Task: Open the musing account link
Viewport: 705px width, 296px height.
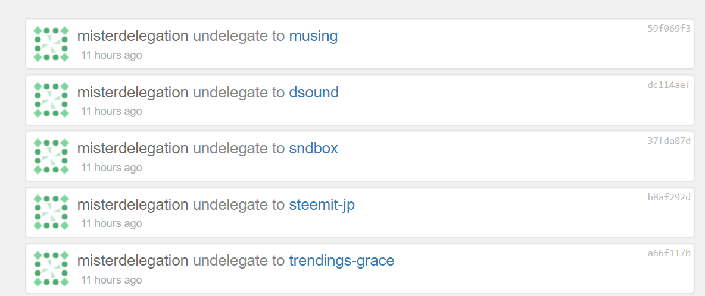Action: coord(313,36)
